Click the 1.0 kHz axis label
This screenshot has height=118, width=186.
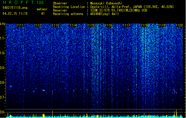pyautogui.click(x=3, y=53)
